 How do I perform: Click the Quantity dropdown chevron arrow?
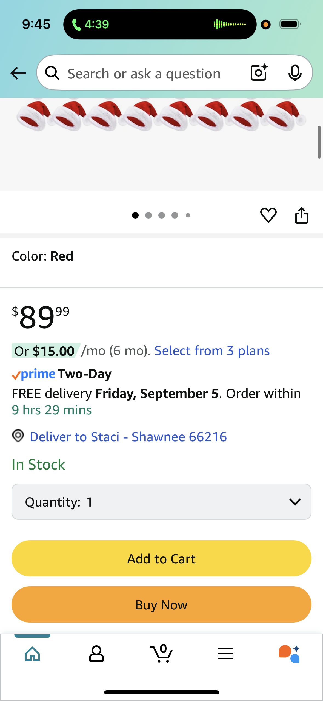click(295, 502)
